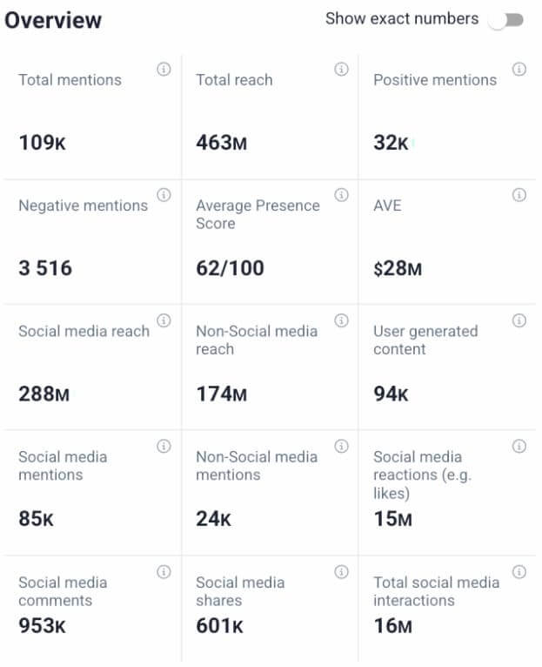The image size is (542, 667).
Task: Open the Total reach info icon
Action: 342,70
